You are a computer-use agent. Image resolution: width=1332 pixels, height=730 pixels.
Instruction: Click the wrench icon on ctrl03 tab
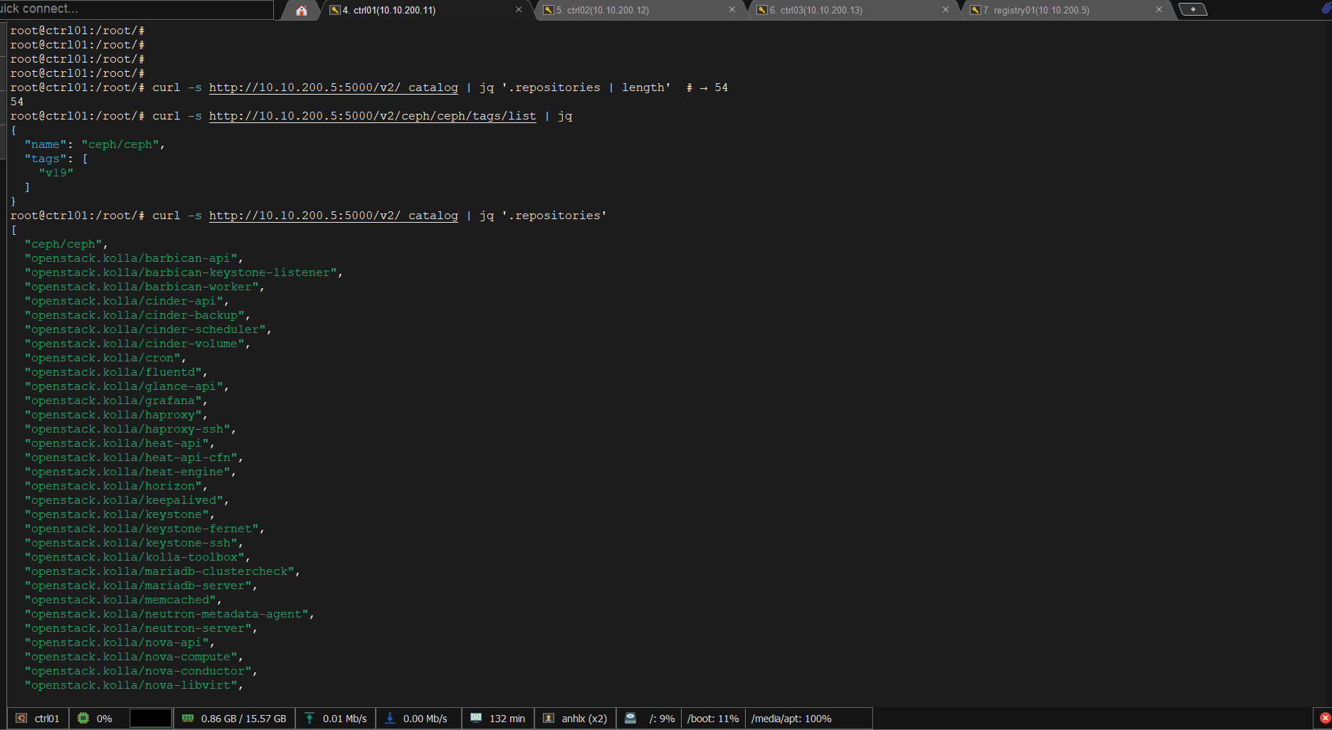(762, 10)
